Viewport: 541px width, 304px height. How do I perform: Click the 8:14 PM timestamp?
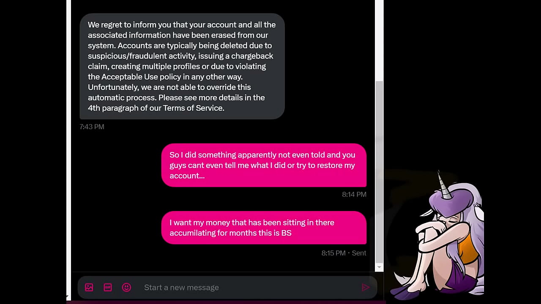coord(354,194)
